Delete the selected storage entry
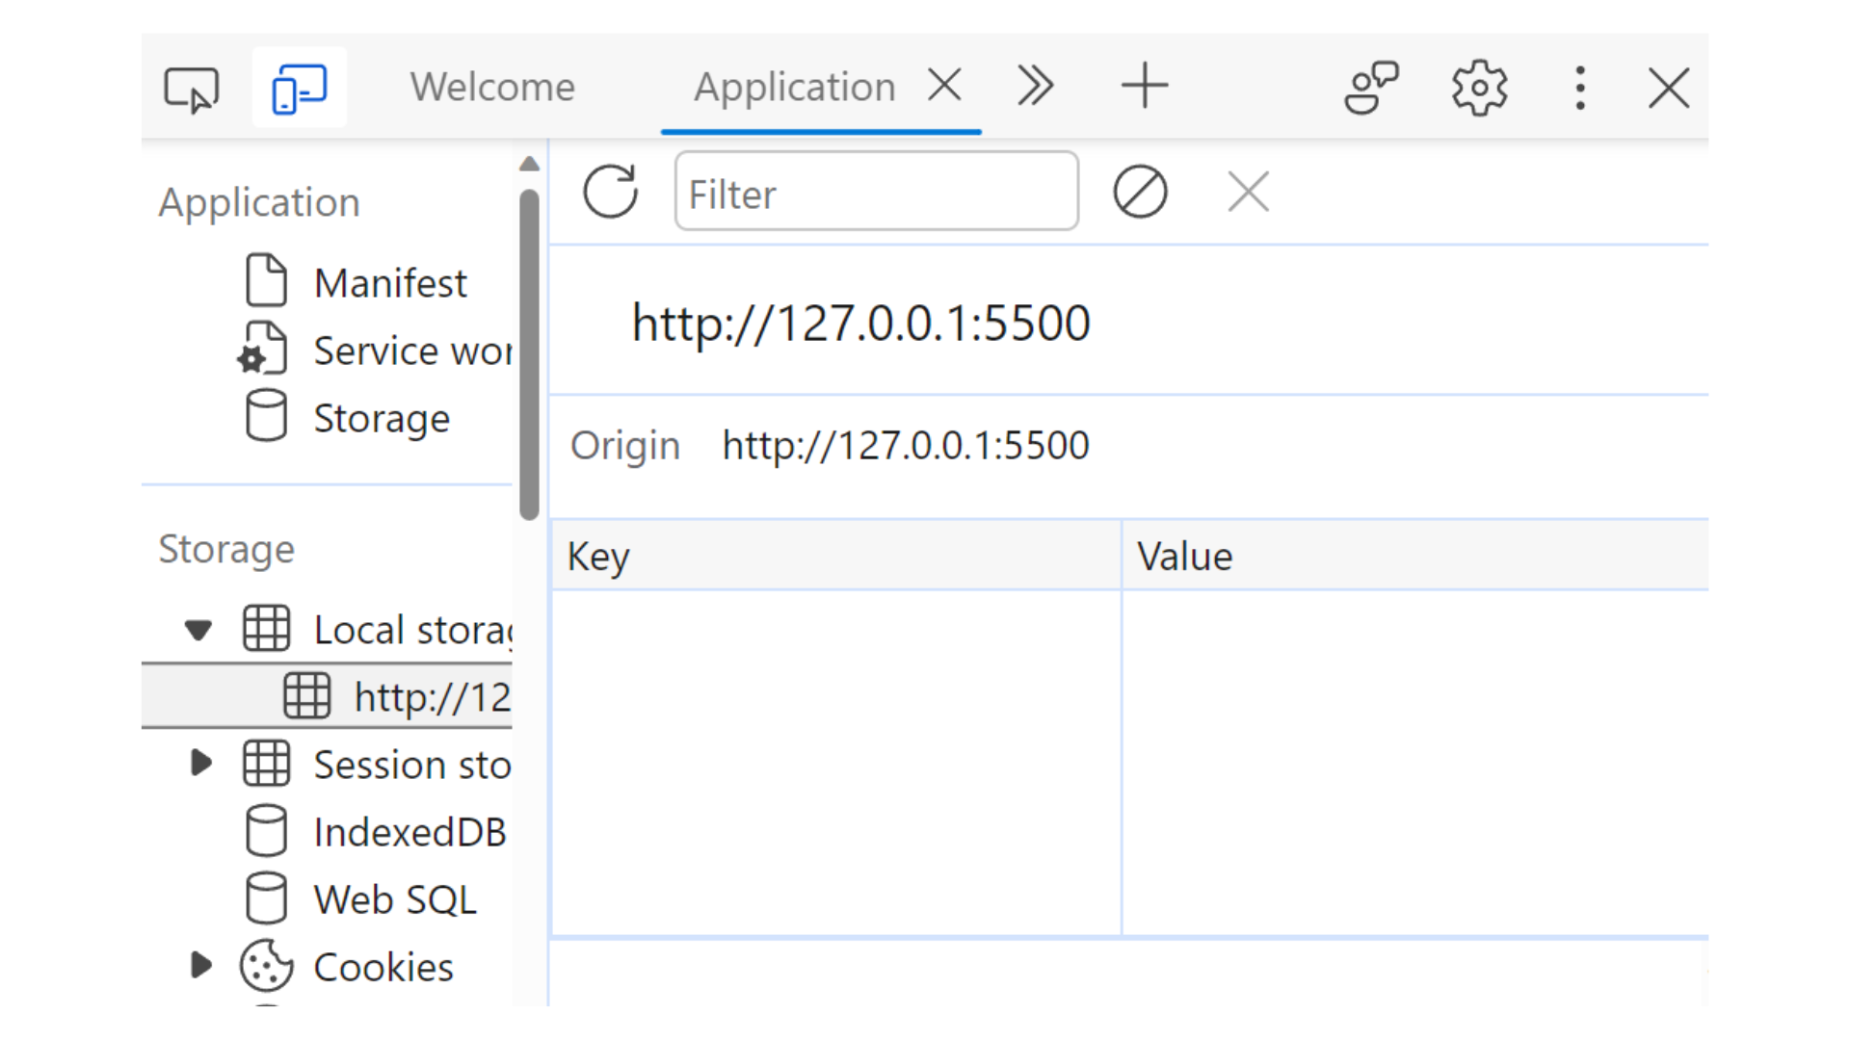The height and width of the screenshot is (1040, 1850). (x=1249, y=192)
